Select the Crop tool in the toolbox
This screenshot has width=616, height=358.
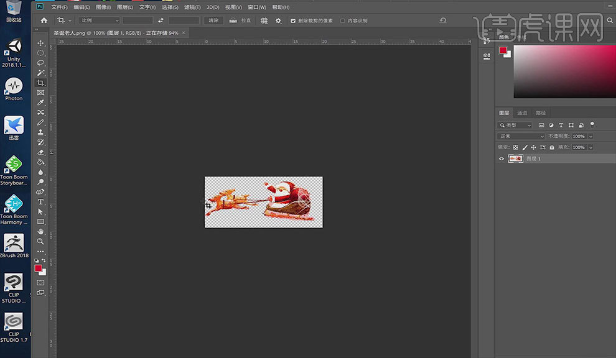(x=40, y=83)
